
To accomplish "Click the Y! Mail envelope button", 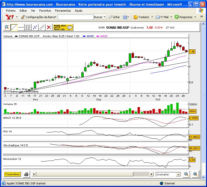I will pyautogui.click(x=162, y=17).
